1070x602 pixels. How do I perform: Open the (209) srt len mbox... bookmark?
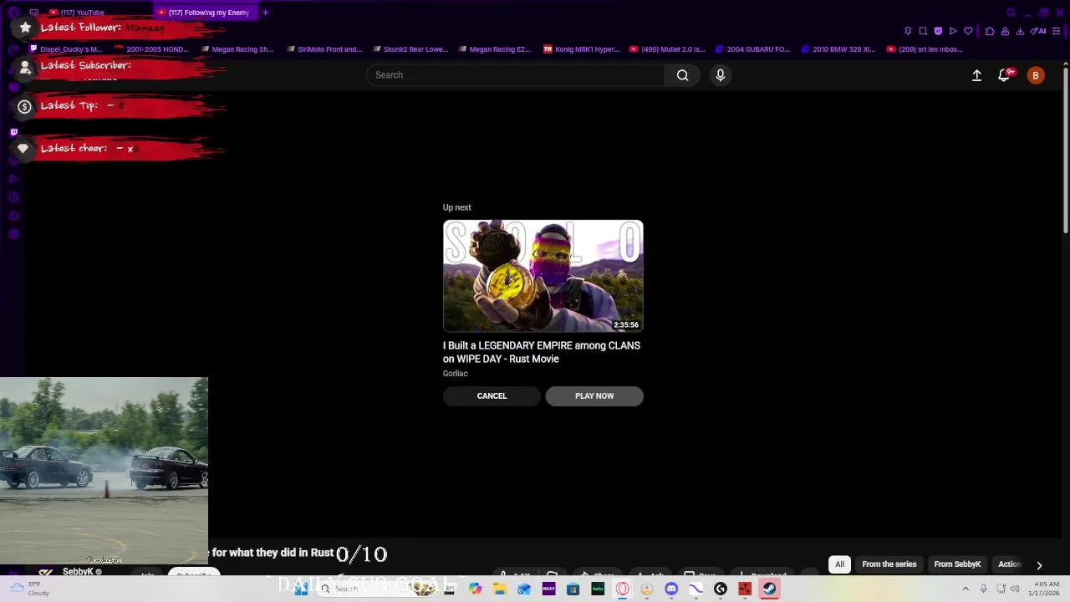[x=925, y=49]
